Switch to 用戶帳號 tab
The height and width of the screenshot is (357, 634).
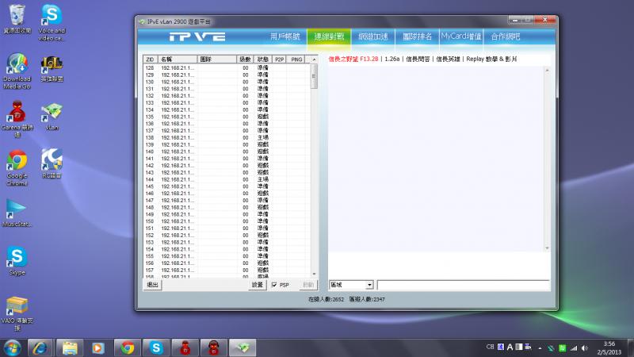[285, 36]
